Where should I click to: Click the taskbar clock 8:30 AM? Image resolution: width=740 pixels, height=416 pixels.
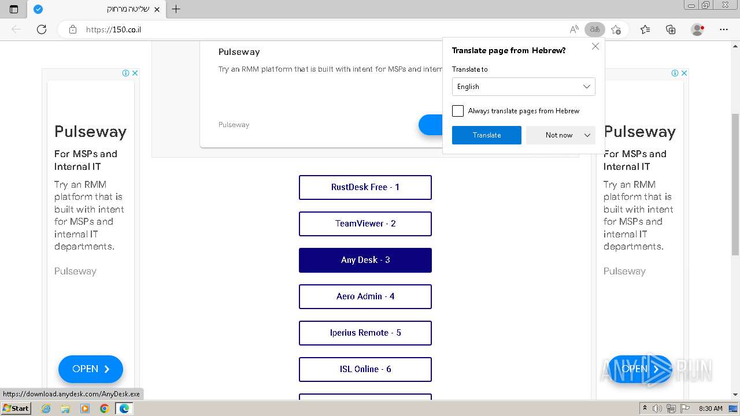pos(711,408)
